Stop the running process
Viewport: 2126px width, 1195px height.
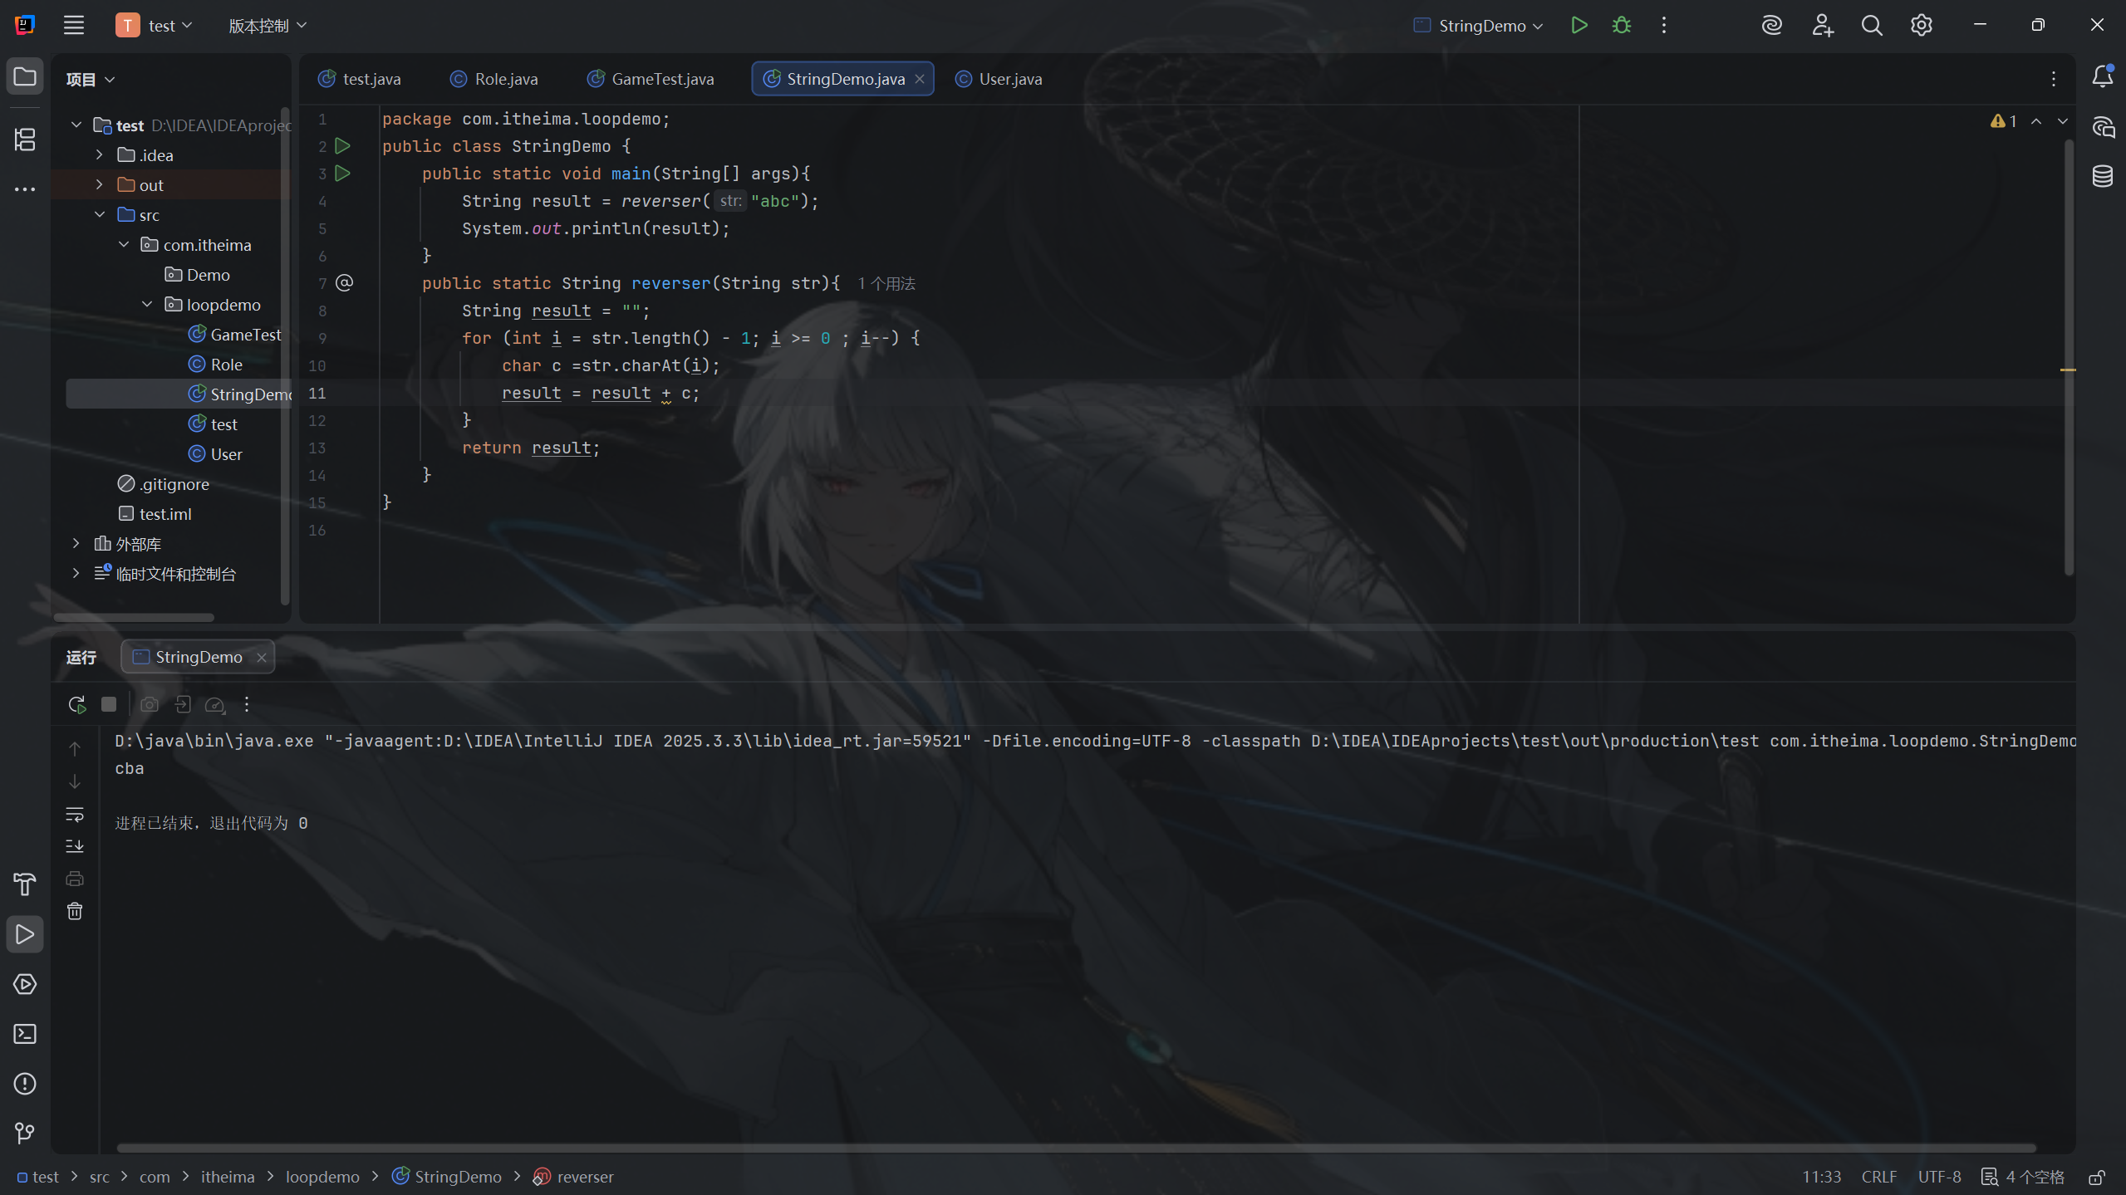(x=109, y=705)
